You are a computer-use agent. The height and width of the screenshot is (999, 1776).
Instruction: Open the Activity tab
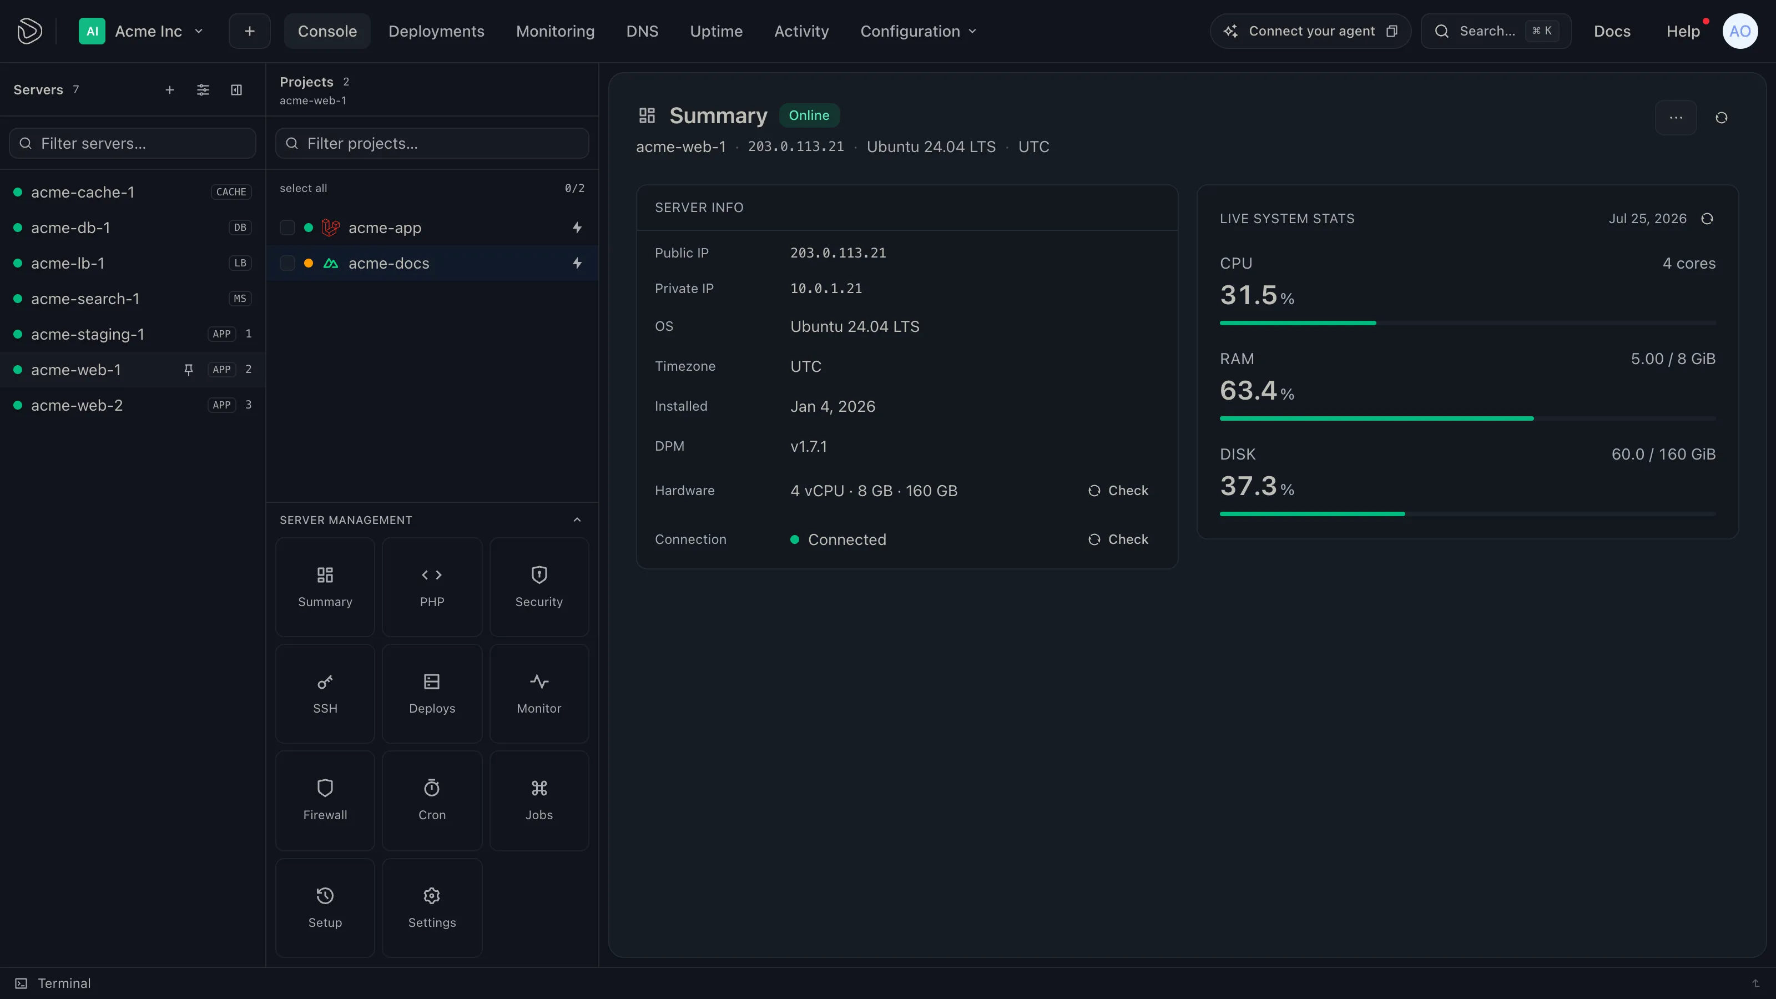(801, 31)
